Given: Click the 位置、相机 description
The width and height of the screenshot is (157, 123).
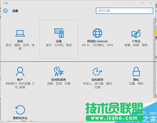Looking at the screenshot, I should tap(136, 84).
